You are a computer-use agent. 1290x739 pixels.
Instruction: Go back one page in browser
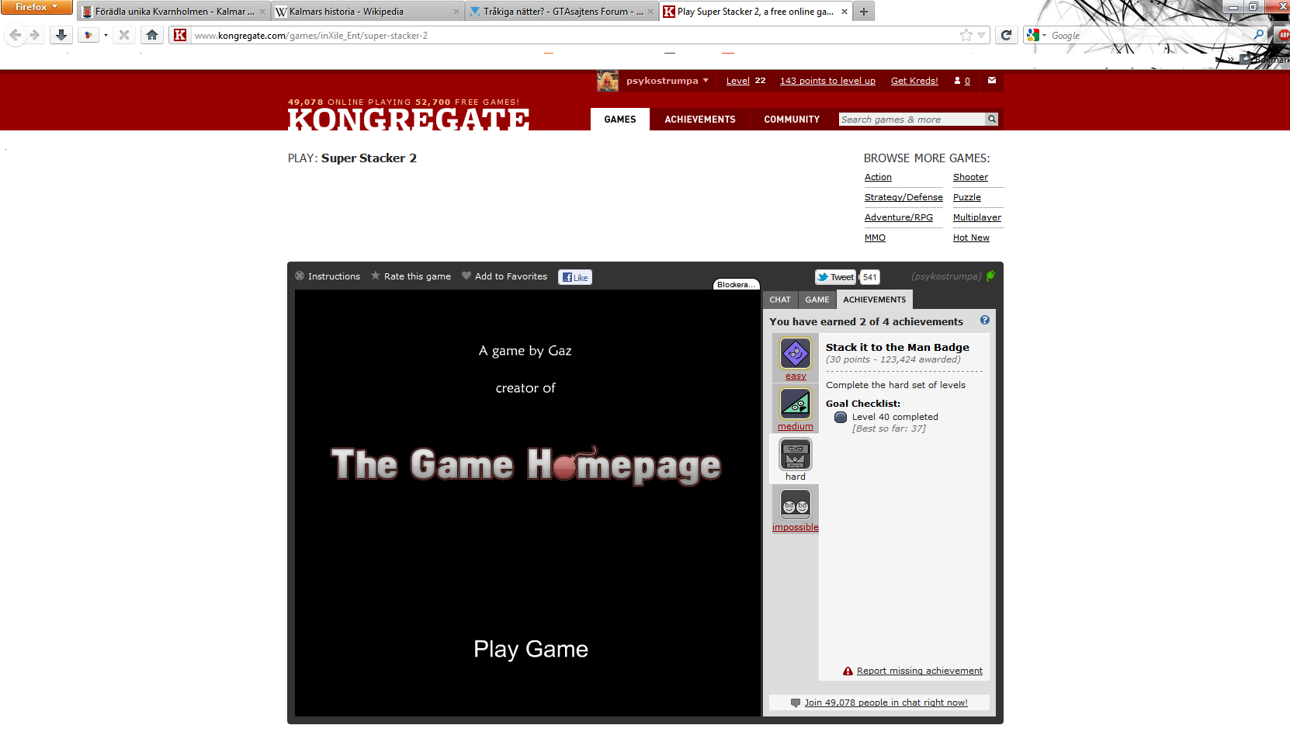tap(16, 35)
